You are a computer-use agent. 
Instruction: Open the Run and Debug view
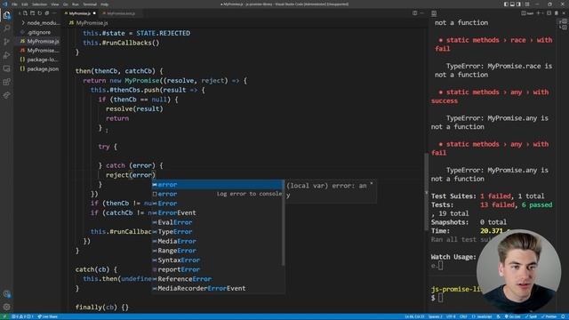click(x=6, y=55)
